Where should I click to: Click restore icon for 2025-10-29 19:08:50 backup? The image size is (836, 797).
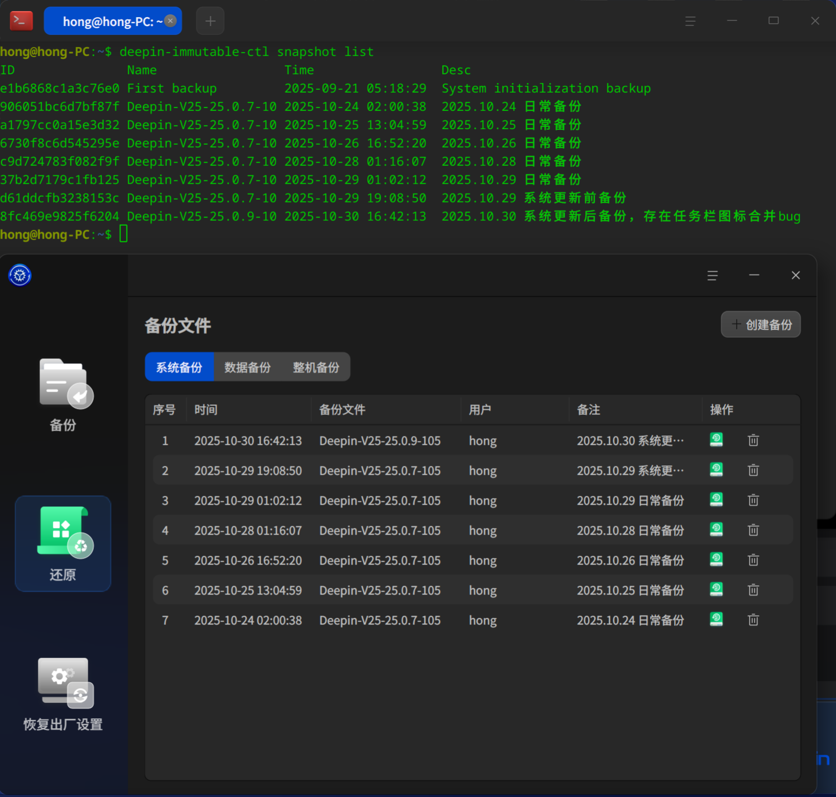(716, 470)
